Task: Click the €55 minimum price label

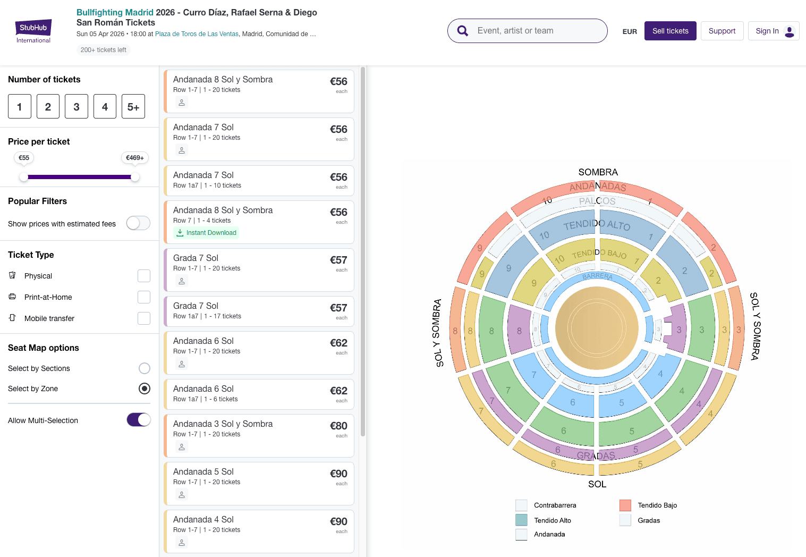Action: tap(24, 158)
